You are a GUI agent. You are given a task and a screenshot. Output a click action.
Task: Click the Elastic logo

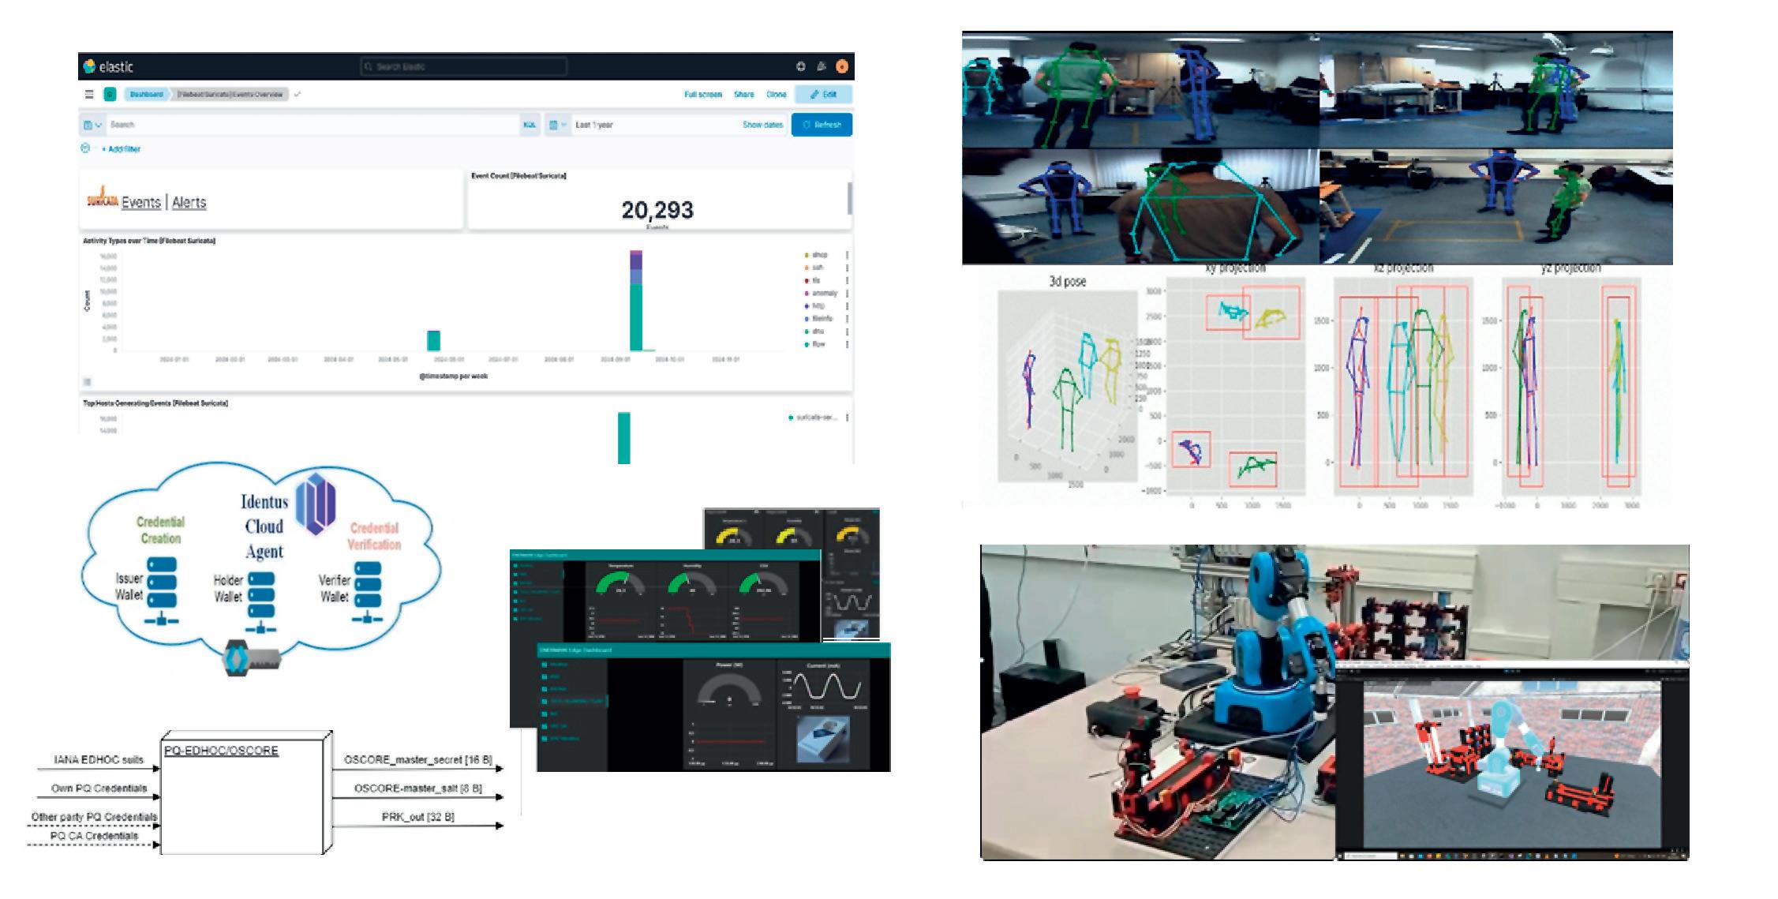coord(108,67)
